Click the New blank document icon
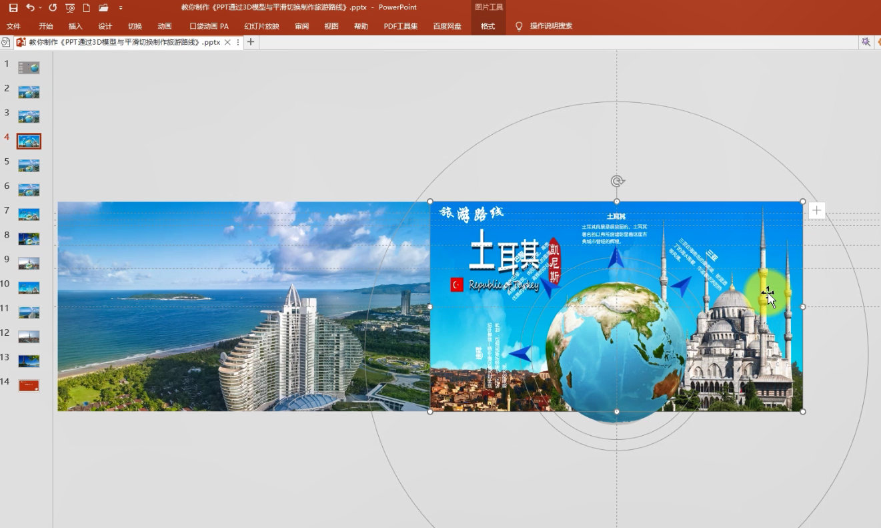The image size is (881, 528). point(86,7)
